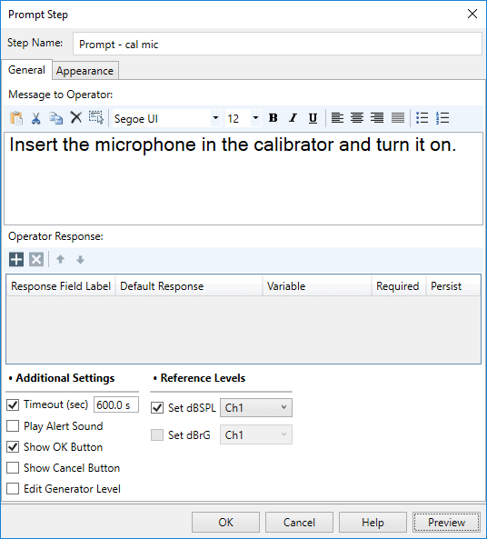
Task: Add a new operator response field
Action: [16, 259]
